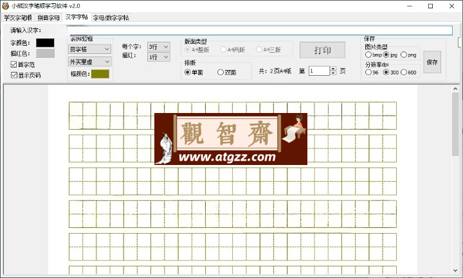The width and height of the screenshot is (463, 278).
Task: Choose the olive 框颜色 color swatch
Action: [x=100, y=74]
